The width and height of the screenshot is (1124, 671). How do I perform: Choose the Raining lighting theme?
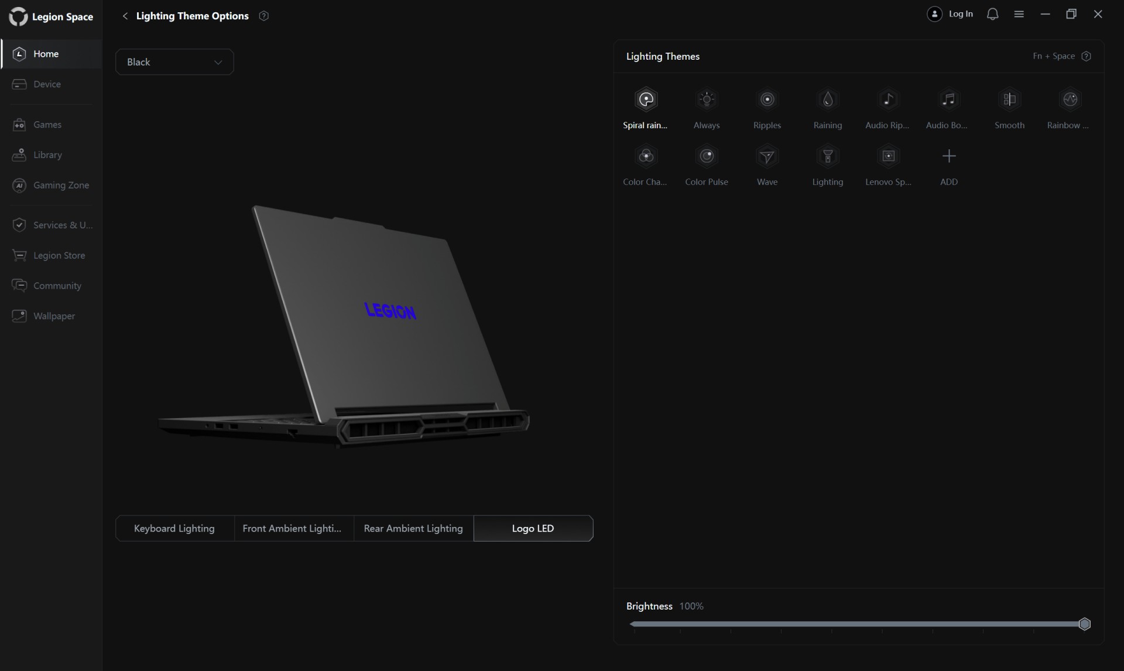coord(827,100)
